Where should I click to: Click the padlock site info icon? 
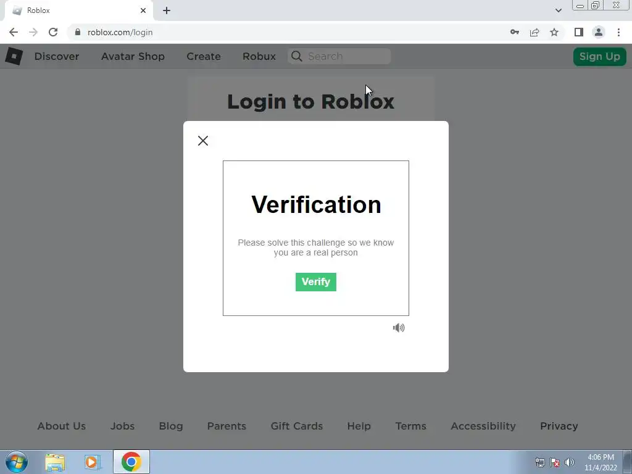(x=78, y=32)
